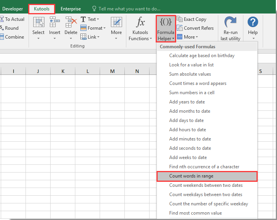Expand the Delete dropdown arrow

point(71,38)
